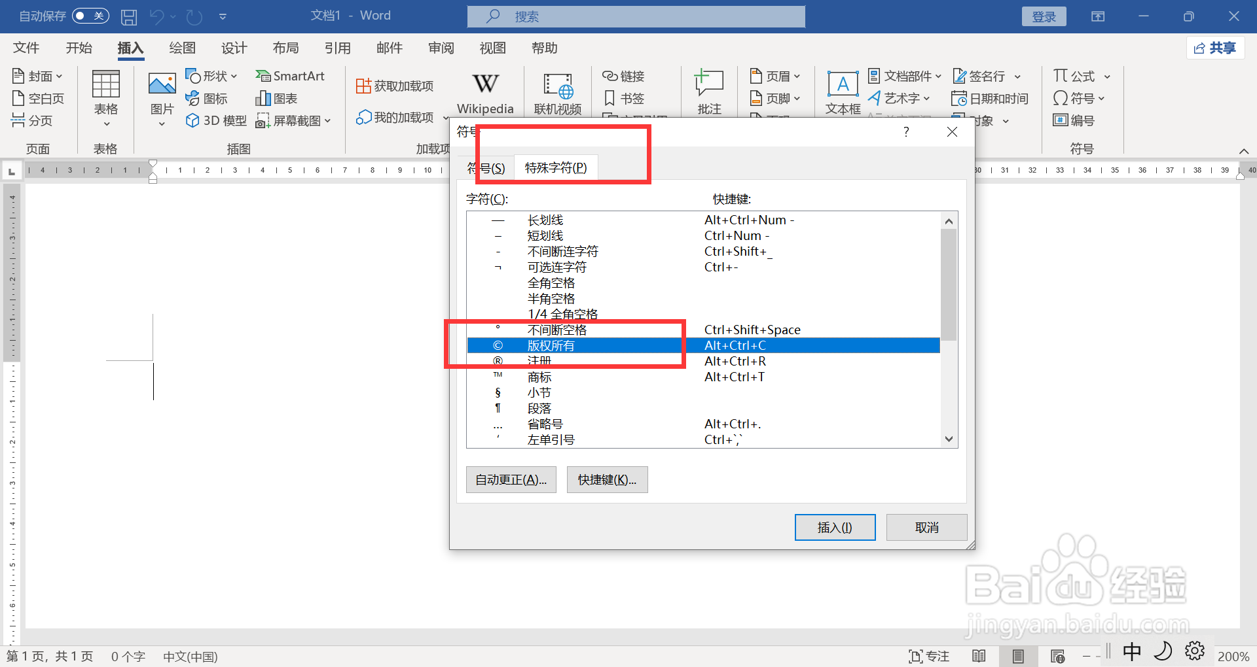Viewport: 1257px width, 667px height.
Task: Select the 版权所有 copyright row
Action: tap(703, 346)
